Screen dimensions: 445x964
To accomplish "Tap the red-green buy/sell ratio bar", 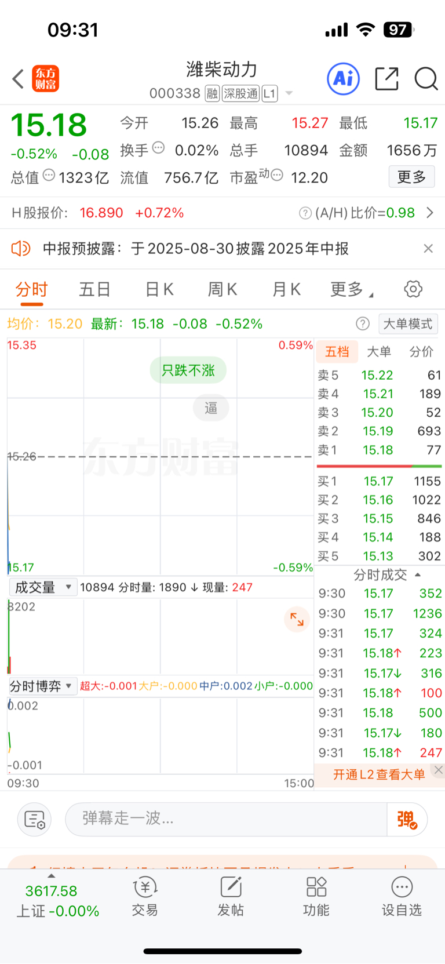I will [x=380, y=465].
